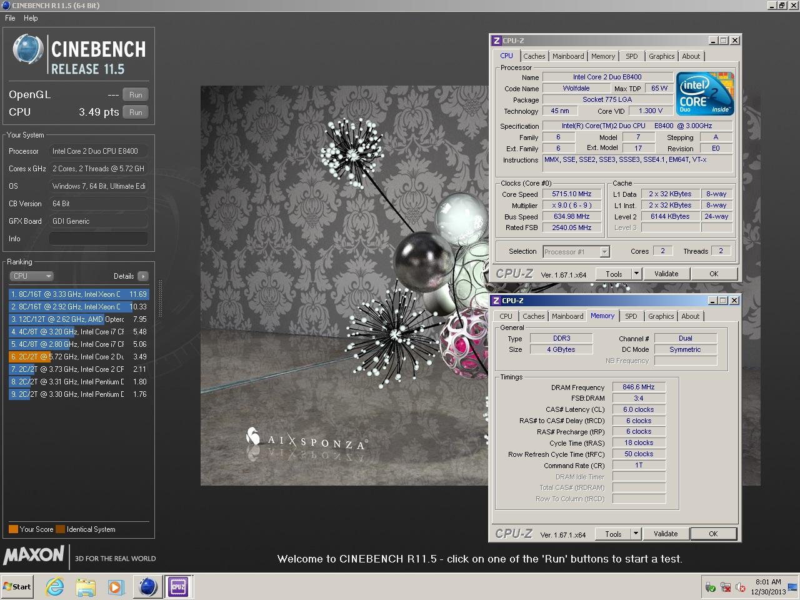The image size is (800, 600).
Task: Click the FSB:DRAM 3:4 value
Action: (x=639, y=399)
